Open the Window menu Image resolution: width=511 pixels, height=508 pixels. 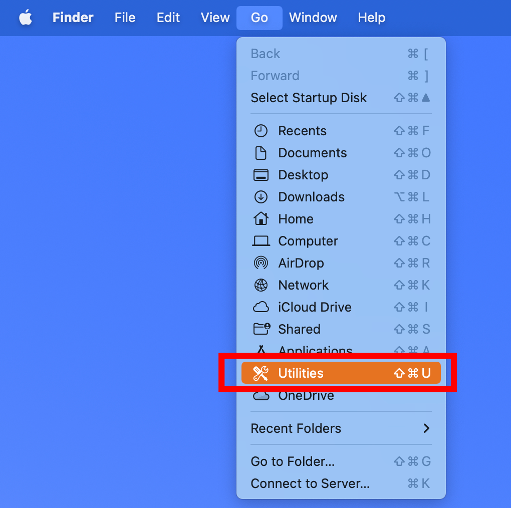coord(313,18)
